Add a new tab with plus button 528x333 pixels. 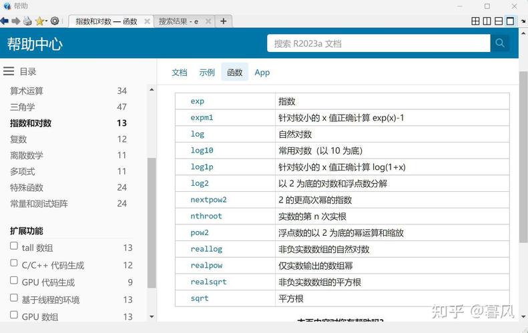point(223,21)
